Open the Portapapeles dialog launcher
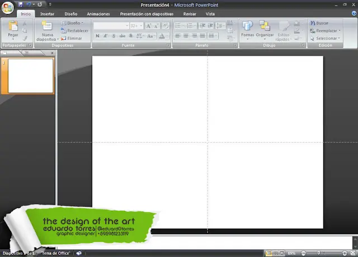The height and width of the screenshot is (257, 358). (x=30, y=45)
